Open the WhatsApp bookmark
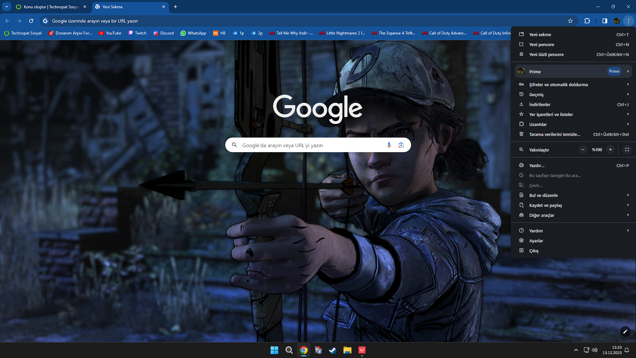 pyautogui.click(x=193, y=33)
